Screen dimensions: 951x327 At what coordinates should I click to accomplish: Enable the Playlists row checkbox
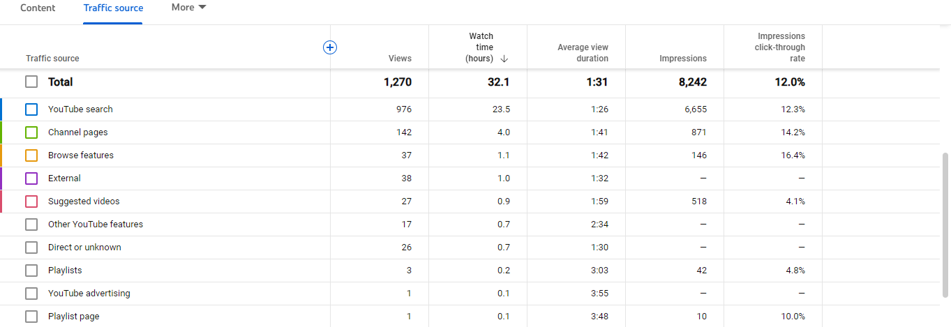pos(31,271)
